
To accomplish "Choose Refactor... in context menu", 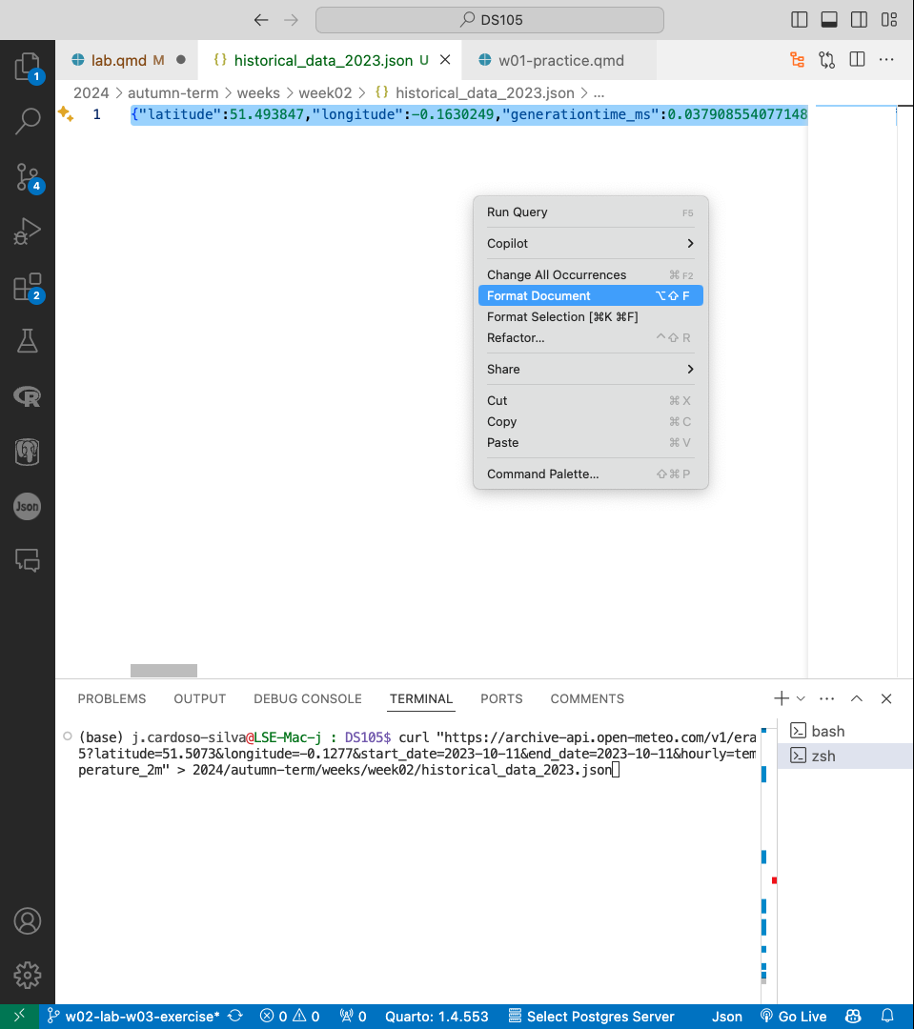I will pos(590,338).
